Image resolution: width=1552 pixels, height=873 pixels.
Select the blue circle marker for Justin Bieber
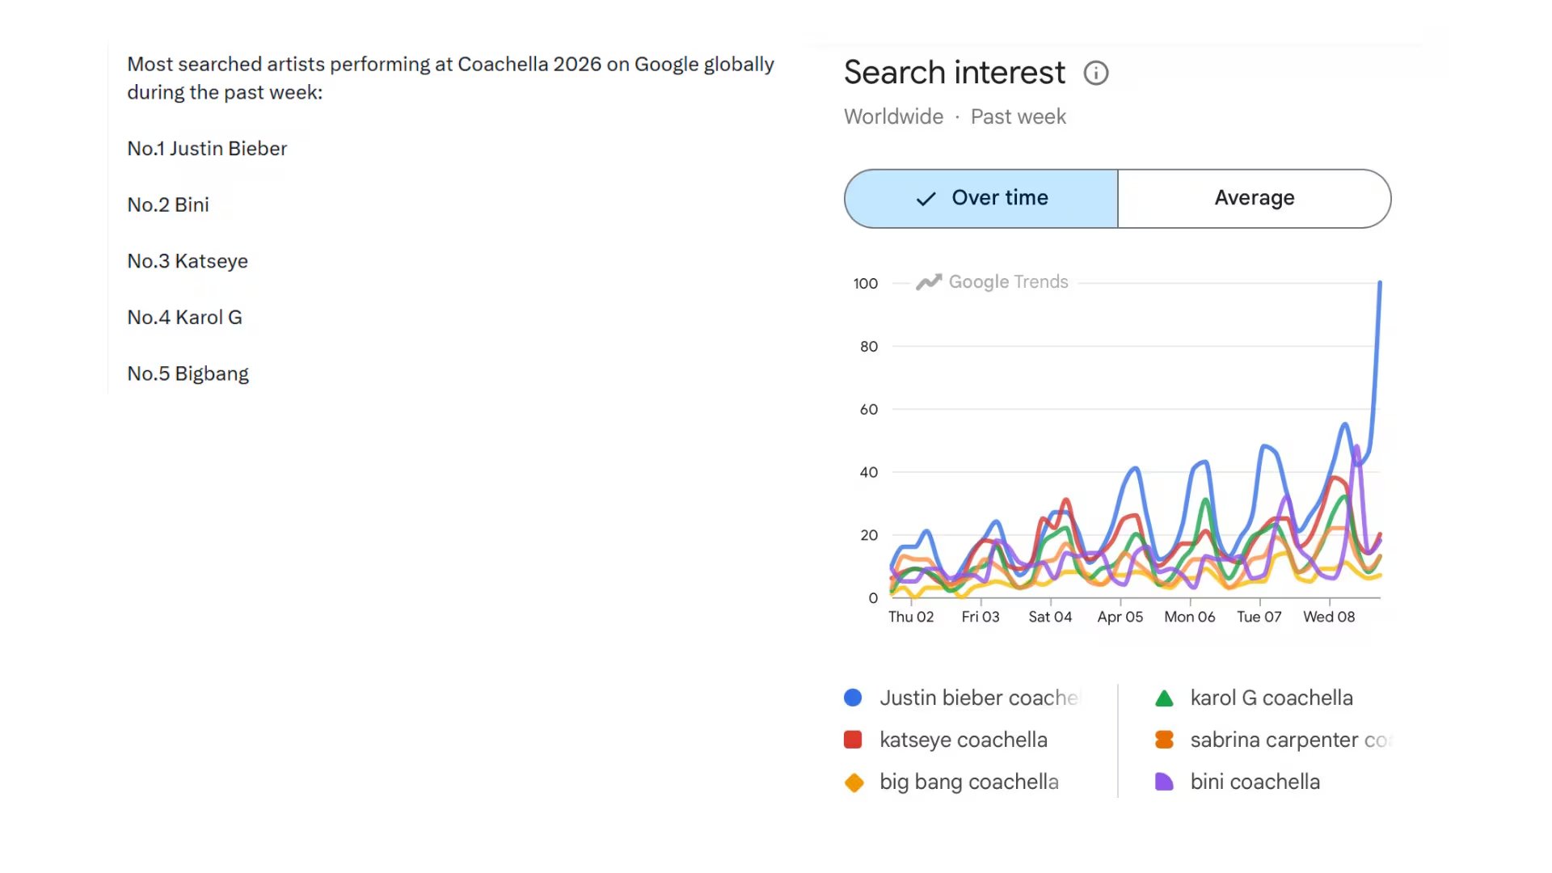(853, 697)
